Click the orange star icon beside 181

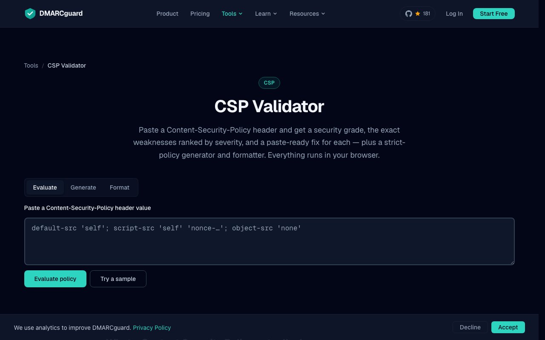coord(418,14)
